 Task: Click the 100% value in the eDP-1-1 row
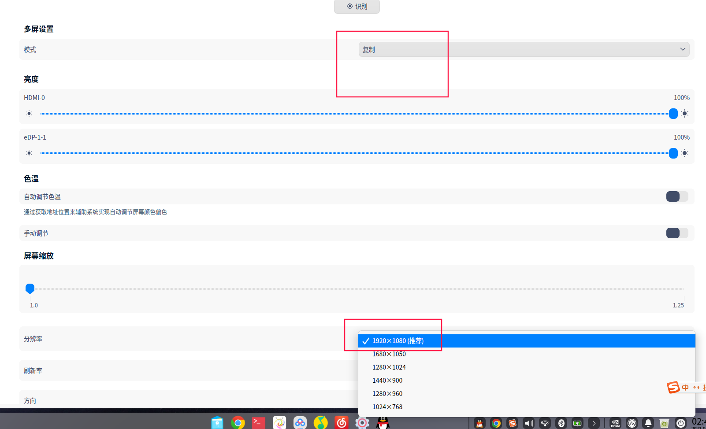[x=682, y=137]
